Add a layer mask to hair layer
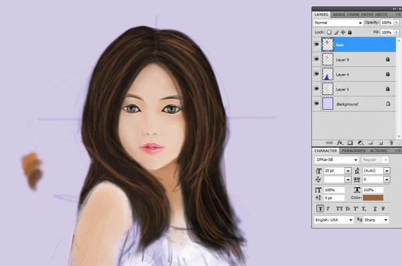The image size is (402, 266). pos(350,143)
